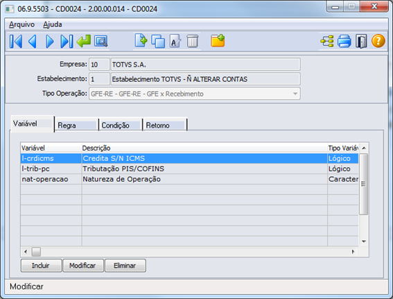Open the search magnifier tool
This screenshot has height=299, width=393.
click(x=101, y=42)
